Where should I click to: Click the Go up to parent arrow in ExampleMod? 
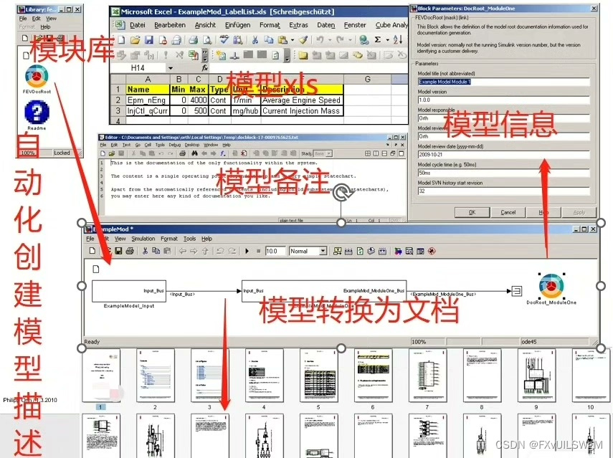205,252
